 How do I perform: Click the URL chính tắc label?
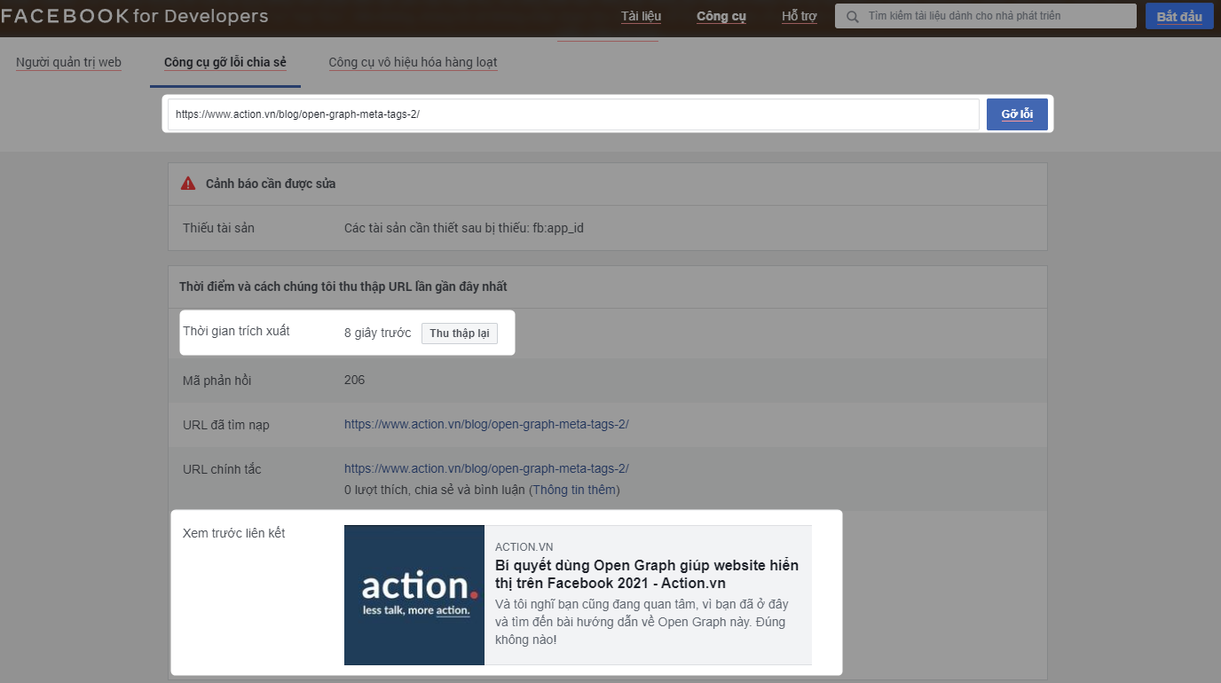point(222,469)
